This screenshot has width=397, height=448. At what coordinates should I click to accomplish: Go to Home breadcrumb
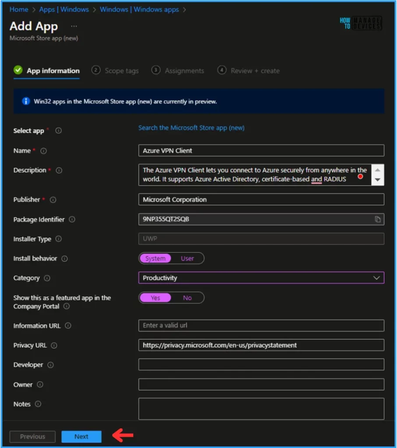coord(19,10)
